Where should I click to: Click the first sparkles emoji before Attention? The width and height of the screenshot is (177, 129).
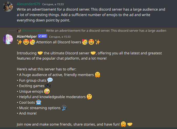(x=20, y=42)
